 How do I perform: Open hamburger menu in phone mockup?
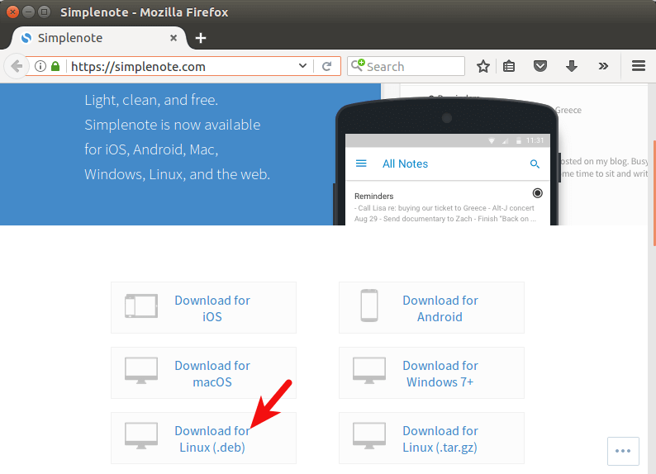[x=361, y=164]
